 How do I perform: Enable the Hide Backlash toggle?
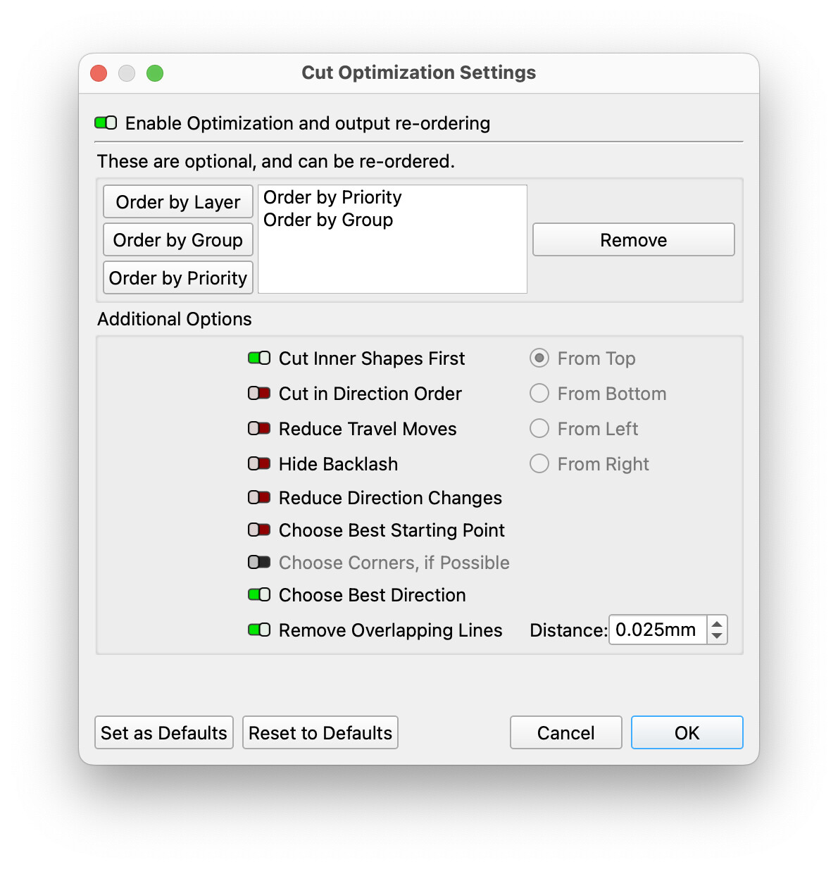click(x=259, y=464)
